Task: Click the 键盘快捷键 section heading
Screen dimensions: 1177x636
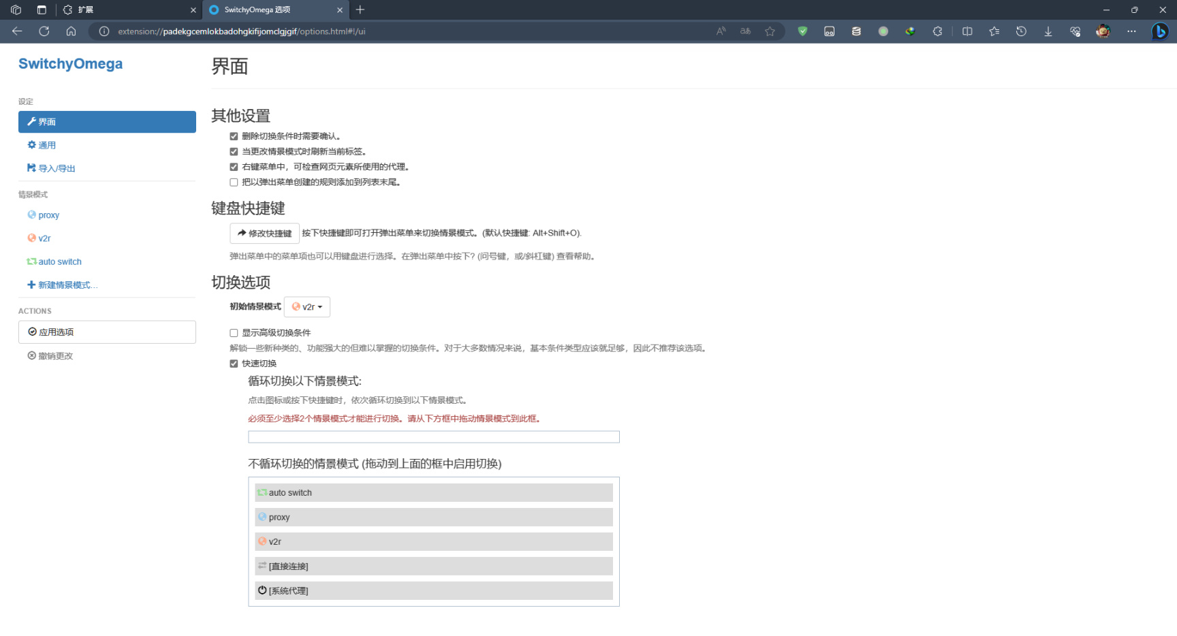Action: click(x=248, y=208)
